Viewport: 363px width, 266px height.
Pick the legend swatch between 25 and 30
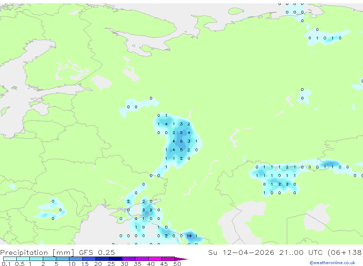coord(115,259)
